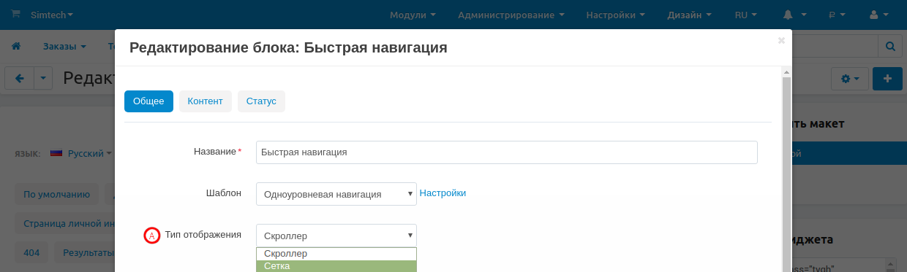This screenshot has height=272, width=907.
Task: Open the Русский language selector
Action: (80, 154)
